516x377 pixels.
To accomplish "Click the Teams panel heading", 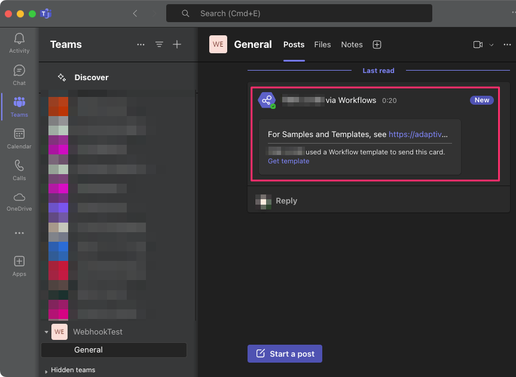I will pyautogui.click(x=66, y=44).
